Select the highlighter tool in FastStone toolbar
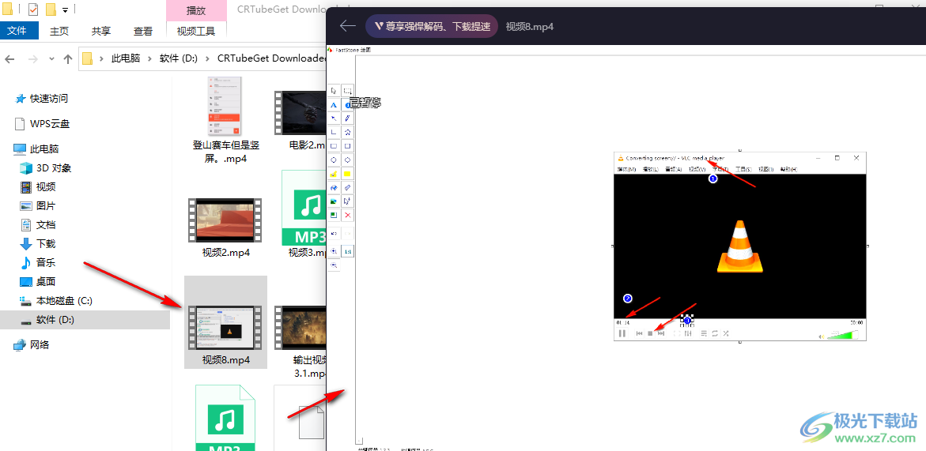 334,174
